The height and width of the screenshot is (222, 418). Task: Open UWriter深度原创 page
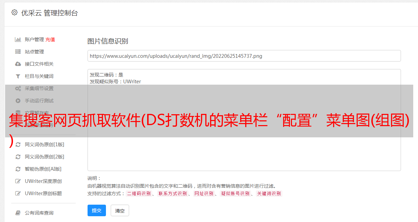click(43, 181)
